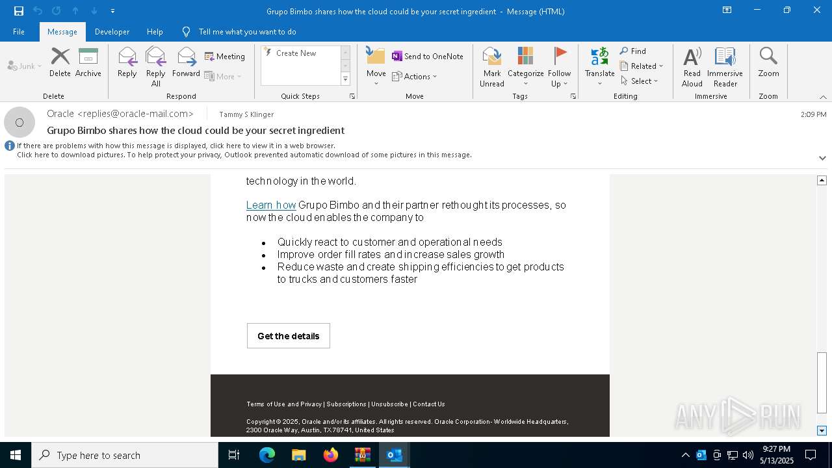Expand the Actions dropdown
This screenshot has height=468, width=832.
[x=415, y=76]
